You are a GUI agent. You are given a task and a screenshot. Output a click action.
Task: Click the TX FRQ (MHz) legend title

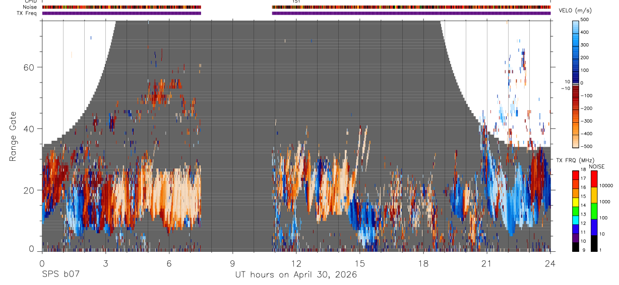(575, 160)
